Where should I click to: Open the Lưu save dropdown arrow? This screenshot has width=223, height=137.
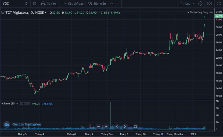point(194,3)
